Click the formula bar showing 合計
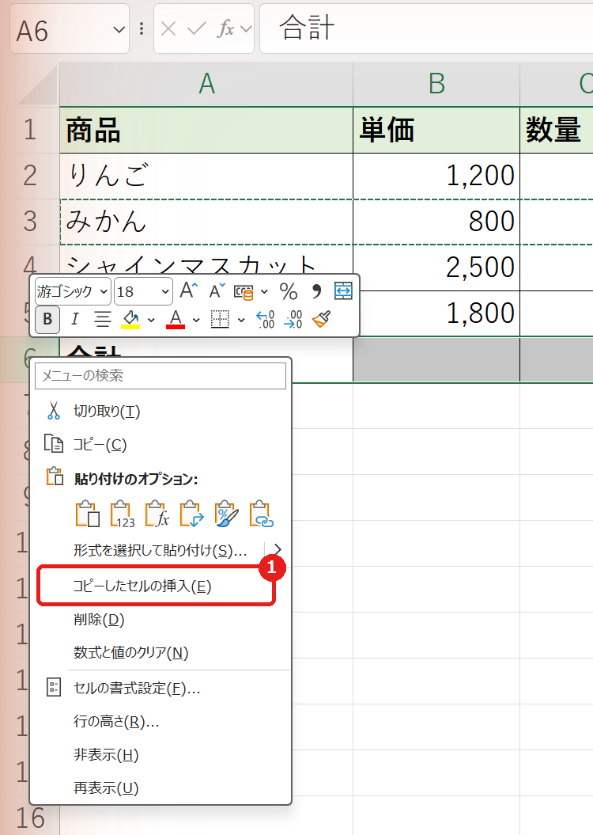Viewport: 593px width, 835px height. [426, 28]
